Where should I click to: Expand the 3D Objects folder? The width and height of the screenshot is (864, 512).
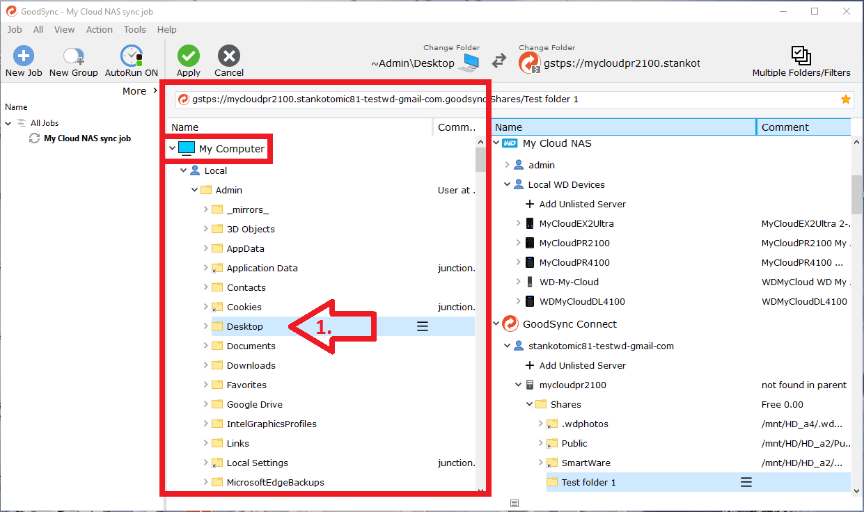(205, 229)
